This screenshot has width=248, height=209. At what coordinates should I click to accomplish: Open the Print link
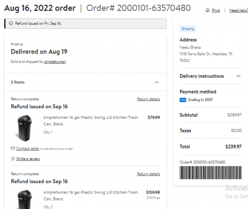coord(216,10)
